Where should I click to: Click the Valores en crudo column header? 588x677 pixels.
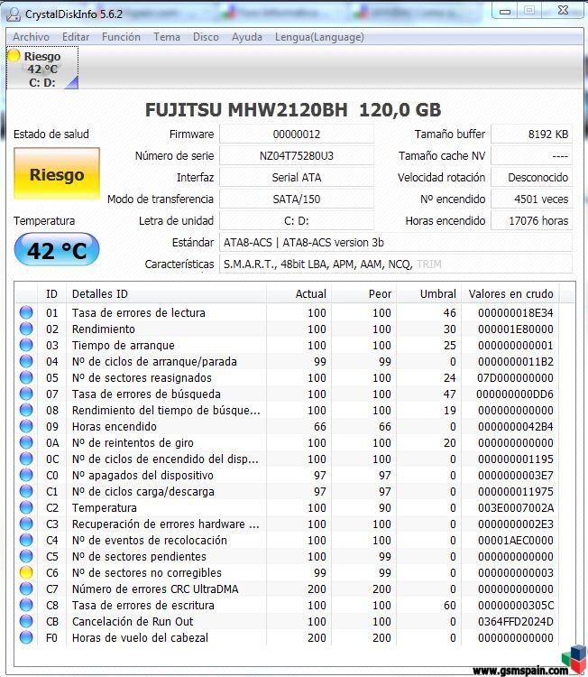coord(510,294)
